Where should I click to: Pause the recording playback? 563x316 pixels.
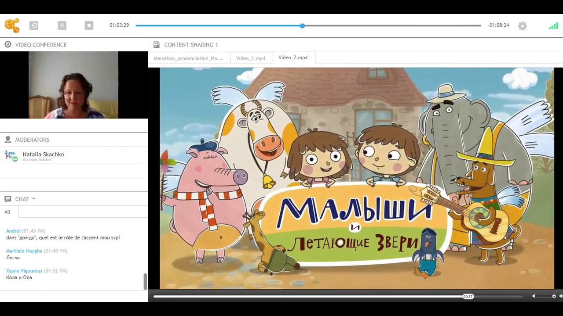point(62,25)
